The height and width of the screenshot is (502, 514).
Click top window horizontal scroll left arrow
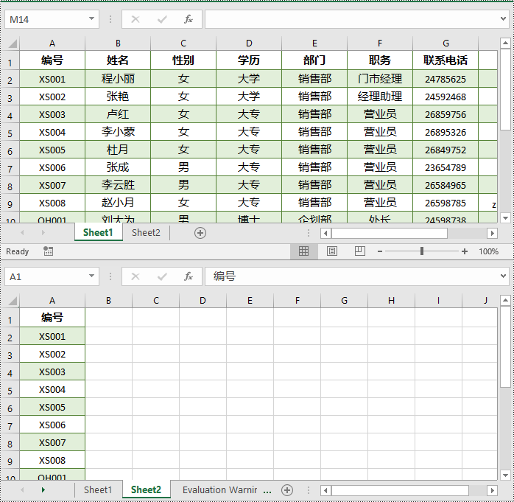pyautogui.click(x=325, y=233)
